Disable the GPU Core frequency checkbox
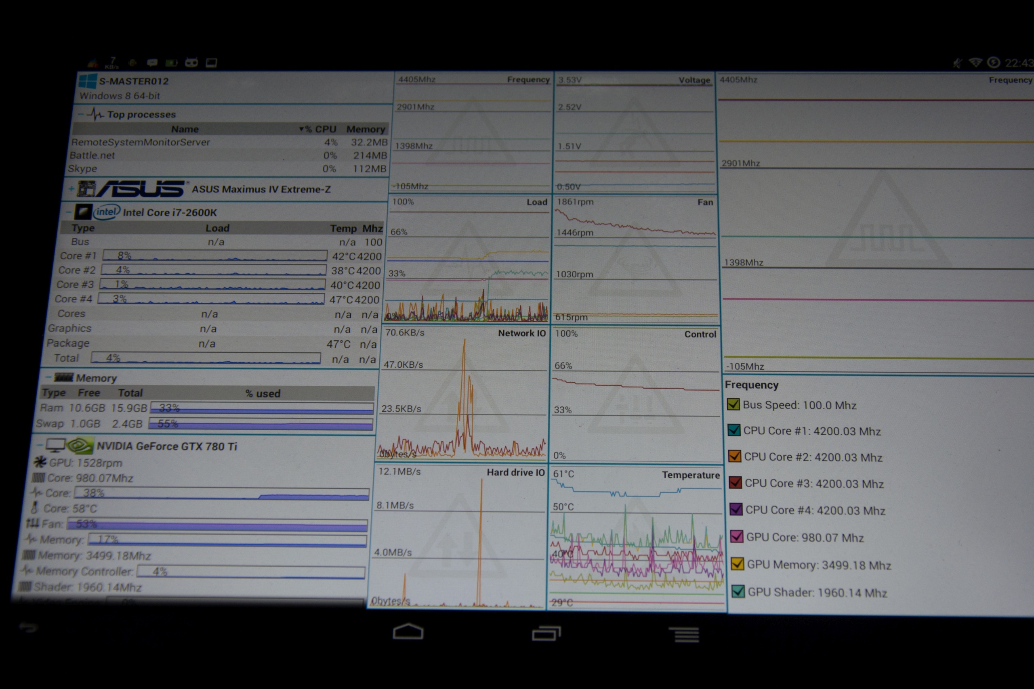 pos(736,536)
